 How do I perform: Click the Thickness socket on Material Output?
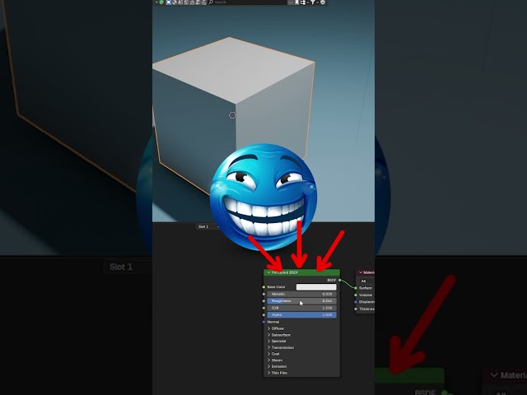tap(356, 309)
